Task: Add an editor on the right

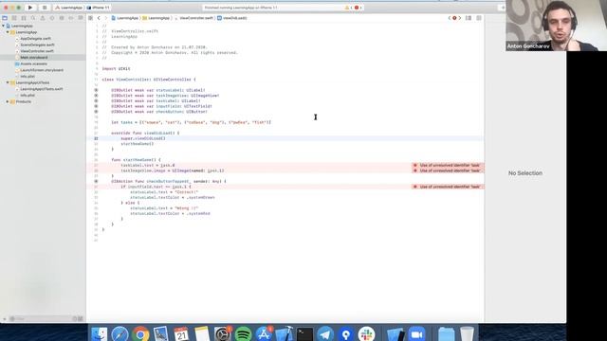Action: click(479, 18)
